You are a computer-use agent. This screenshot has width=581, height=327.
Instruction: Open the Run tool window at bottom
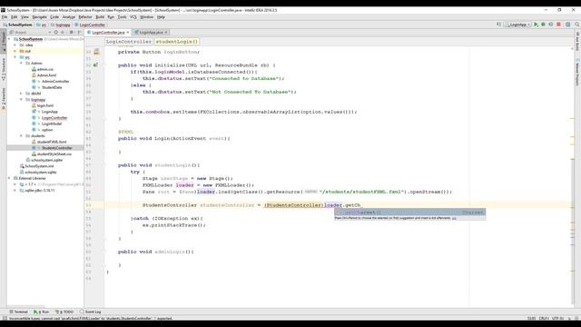[x=41, y=312]
